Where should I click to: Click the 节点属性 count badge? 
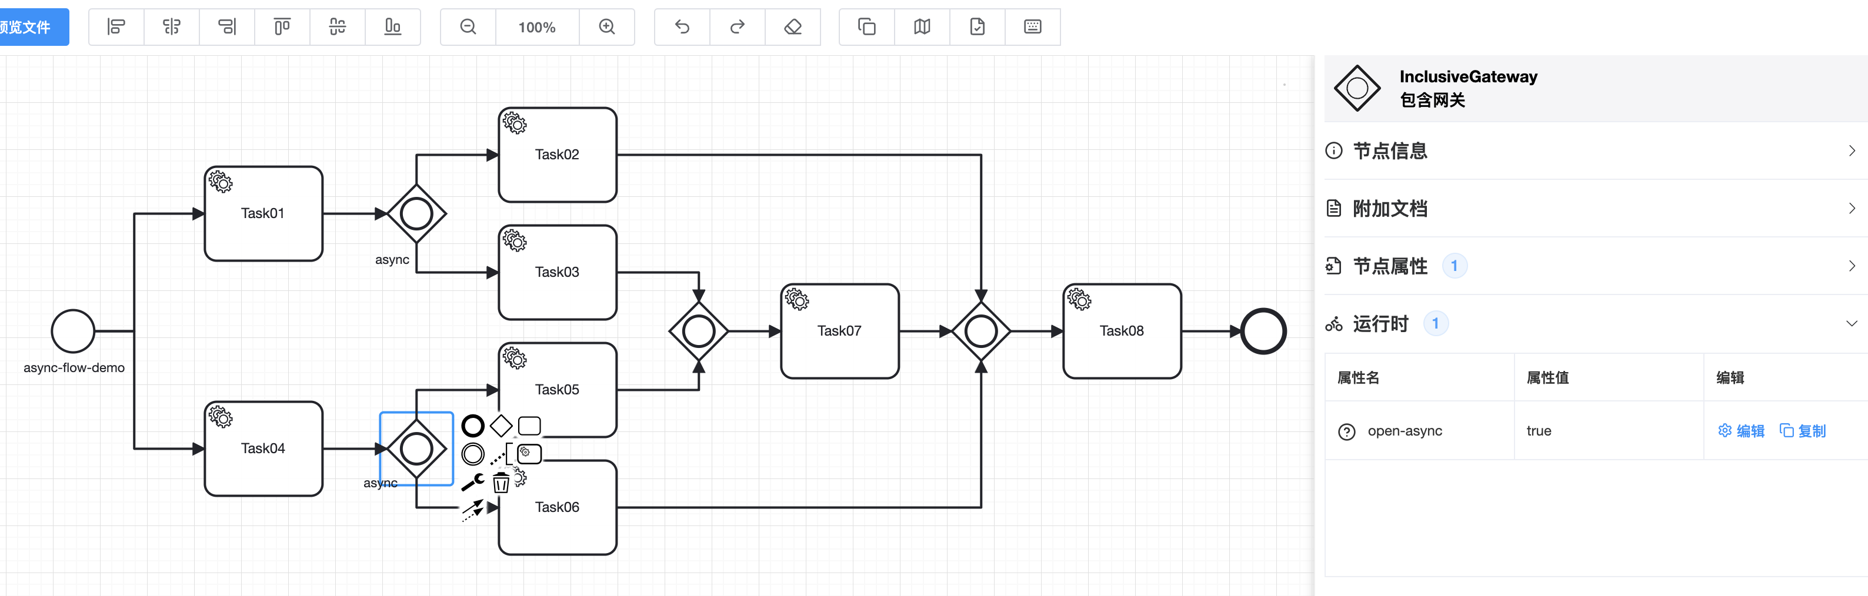[1454, 266]
